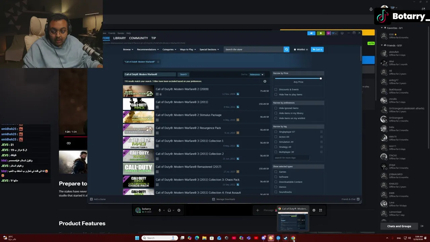
Task: Open Call of Duty Modern Warfare 2 (2009)
Action: pyautogui.click(x=196, y=91)
